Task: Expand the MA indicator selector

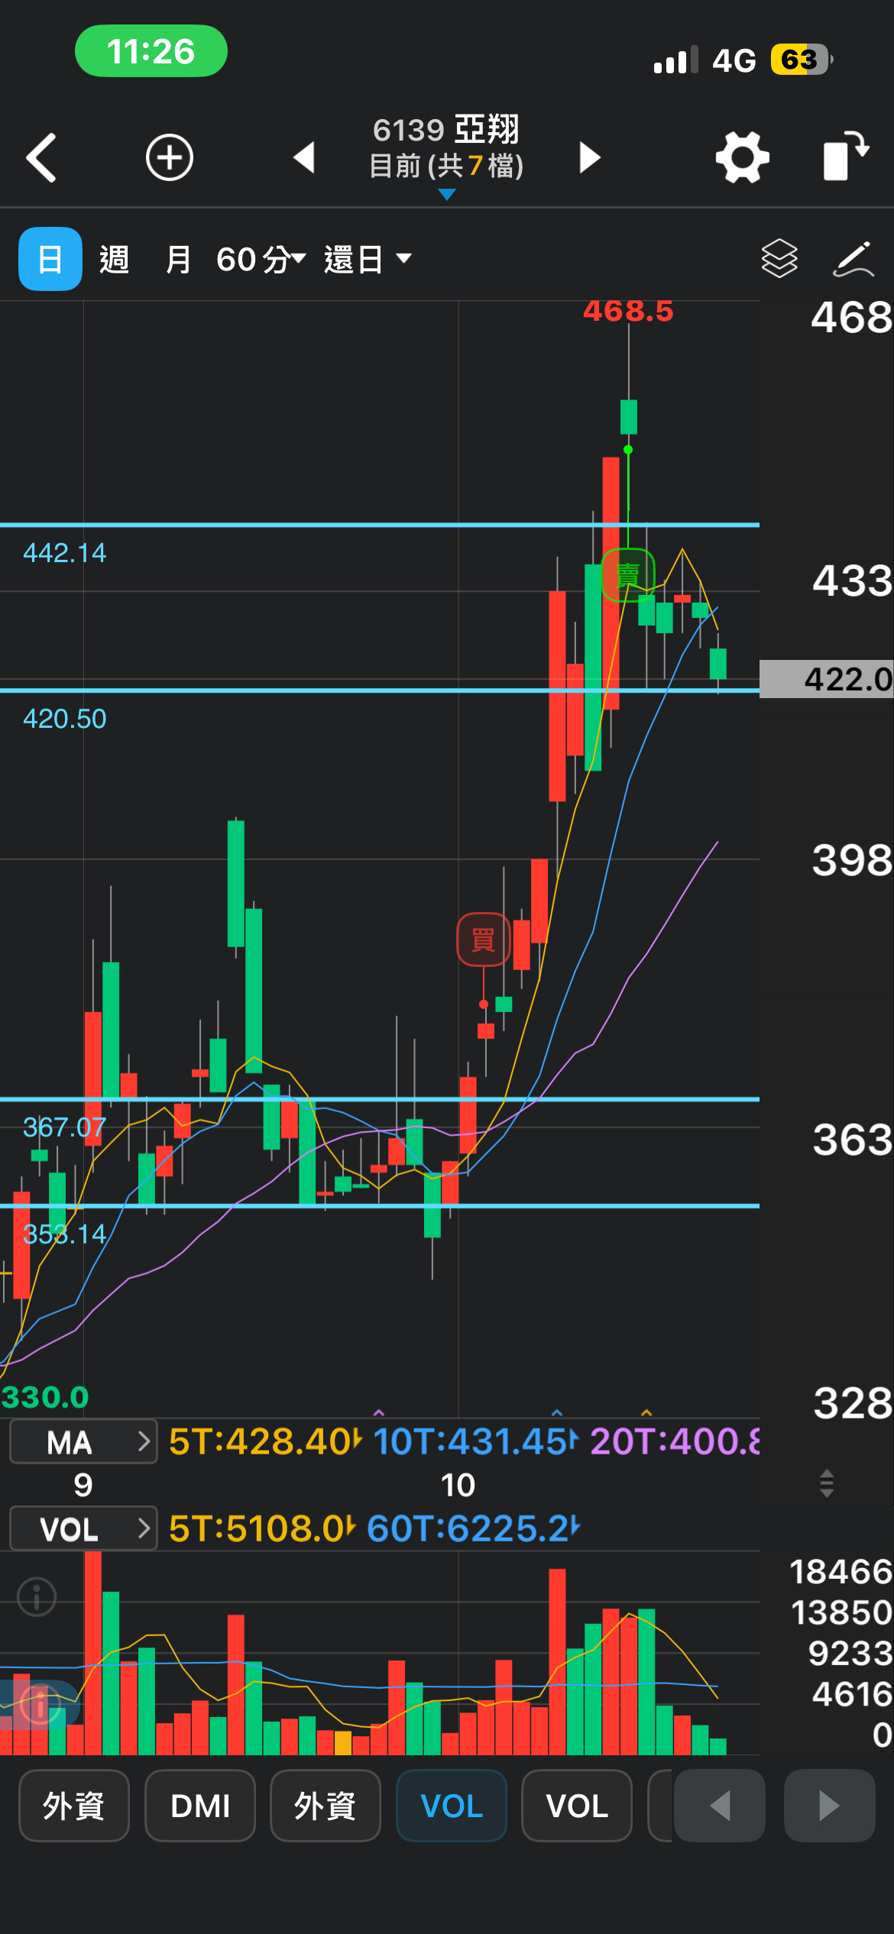Action: [83, 1441]
